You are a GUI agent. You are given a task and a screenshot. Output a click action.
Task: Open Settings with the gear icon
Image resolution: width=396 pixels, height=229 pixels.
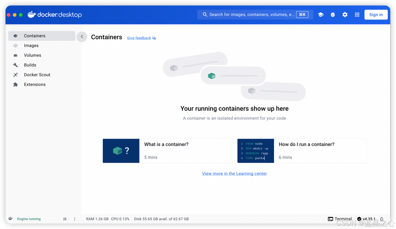pyautogui.click(x=345, y=15)
